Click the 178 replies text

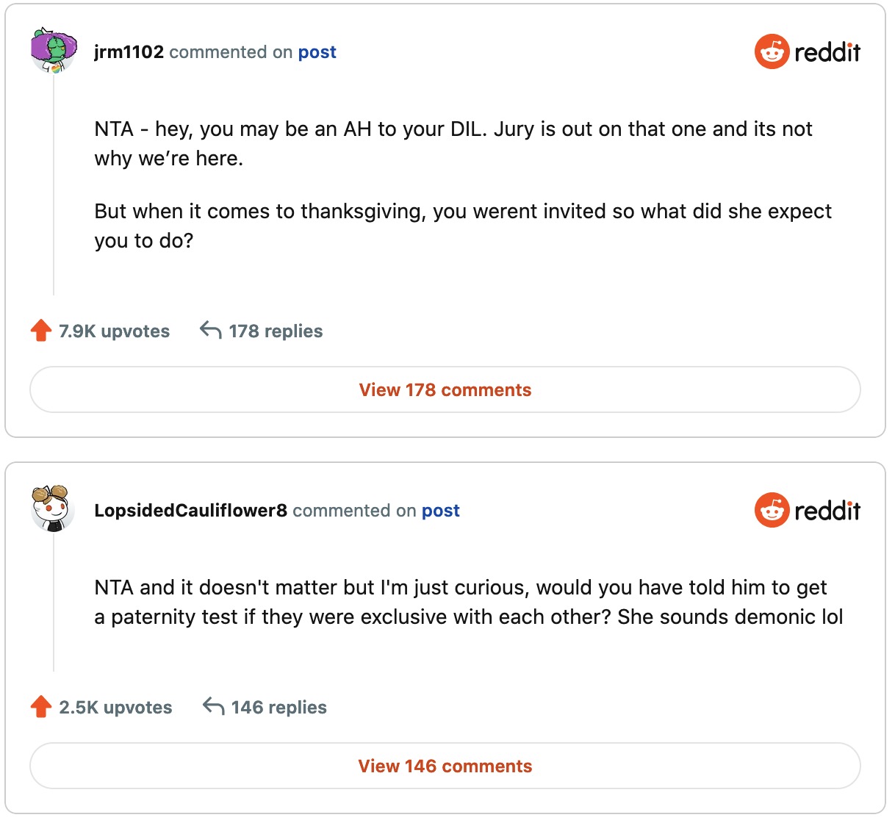point(276,331)
